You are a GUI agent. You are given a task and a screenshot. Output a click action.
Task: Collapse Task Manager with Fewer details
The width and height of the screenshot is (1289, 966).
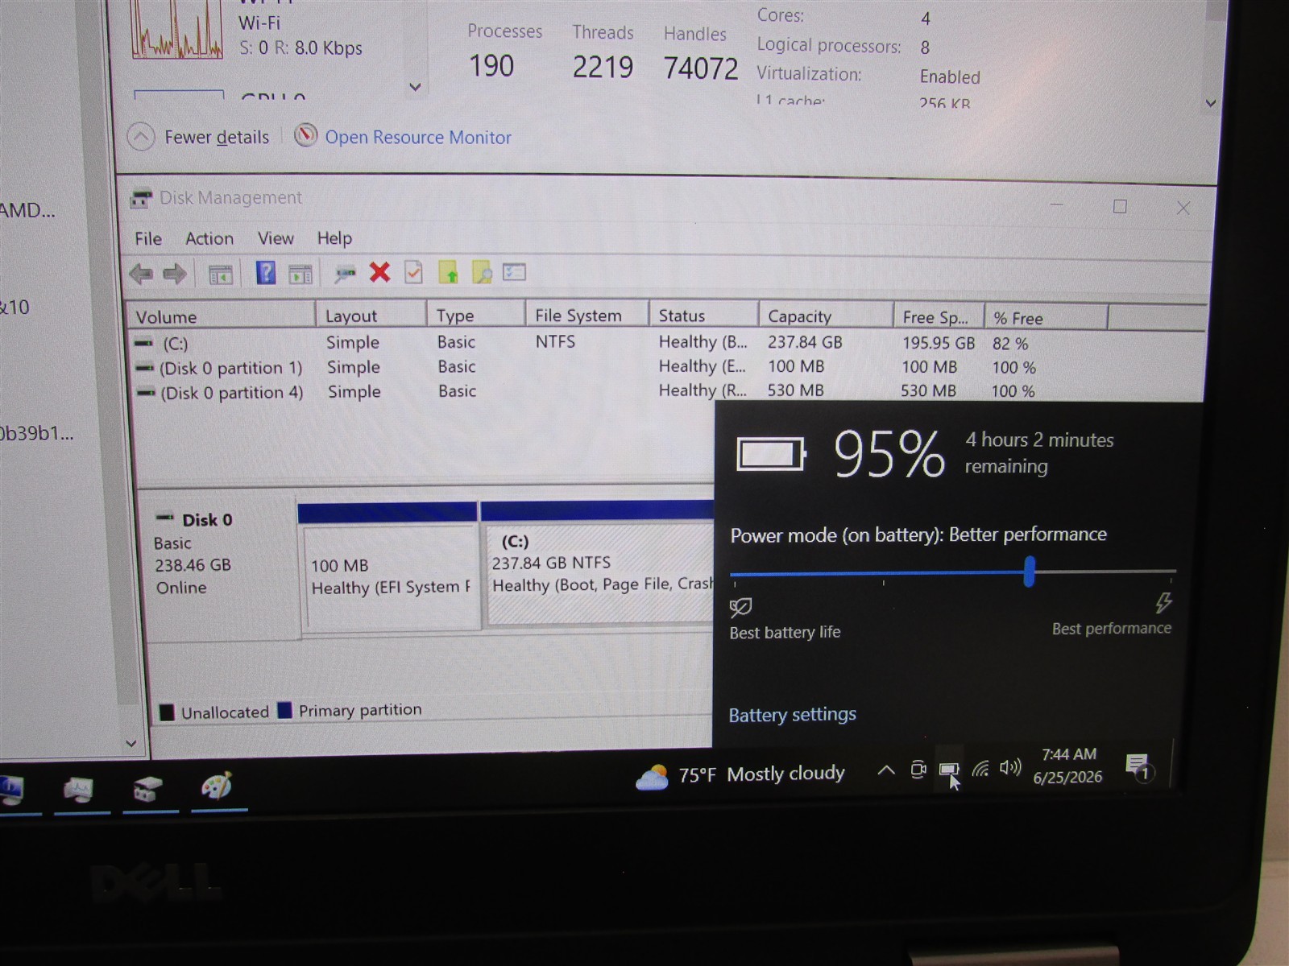point(199,137)
